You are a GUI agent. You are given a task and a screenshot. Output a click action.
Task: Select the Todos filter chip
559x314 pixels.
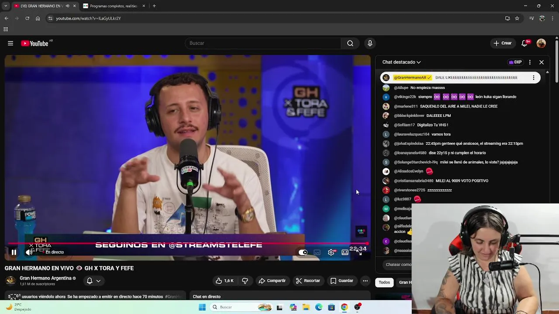pos(384,282)
